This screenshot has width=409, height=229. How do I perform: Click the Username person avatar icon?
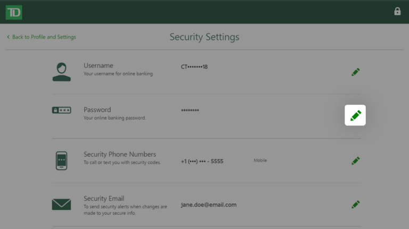[61, 72]
